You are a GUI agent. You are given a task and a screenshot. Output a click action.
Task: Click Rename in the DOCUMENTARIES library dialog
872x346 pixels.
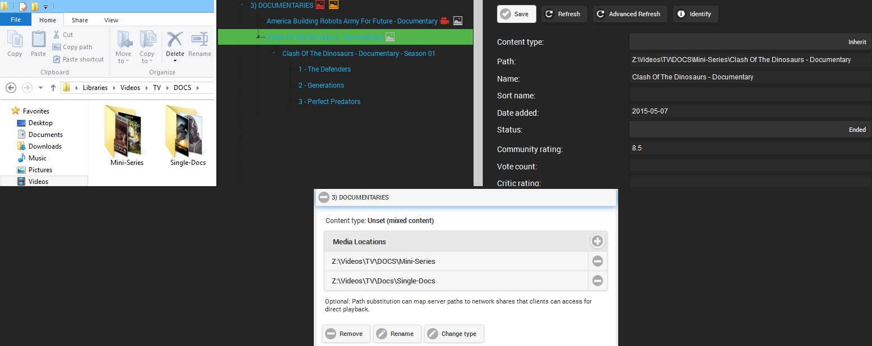click(397, 334)
